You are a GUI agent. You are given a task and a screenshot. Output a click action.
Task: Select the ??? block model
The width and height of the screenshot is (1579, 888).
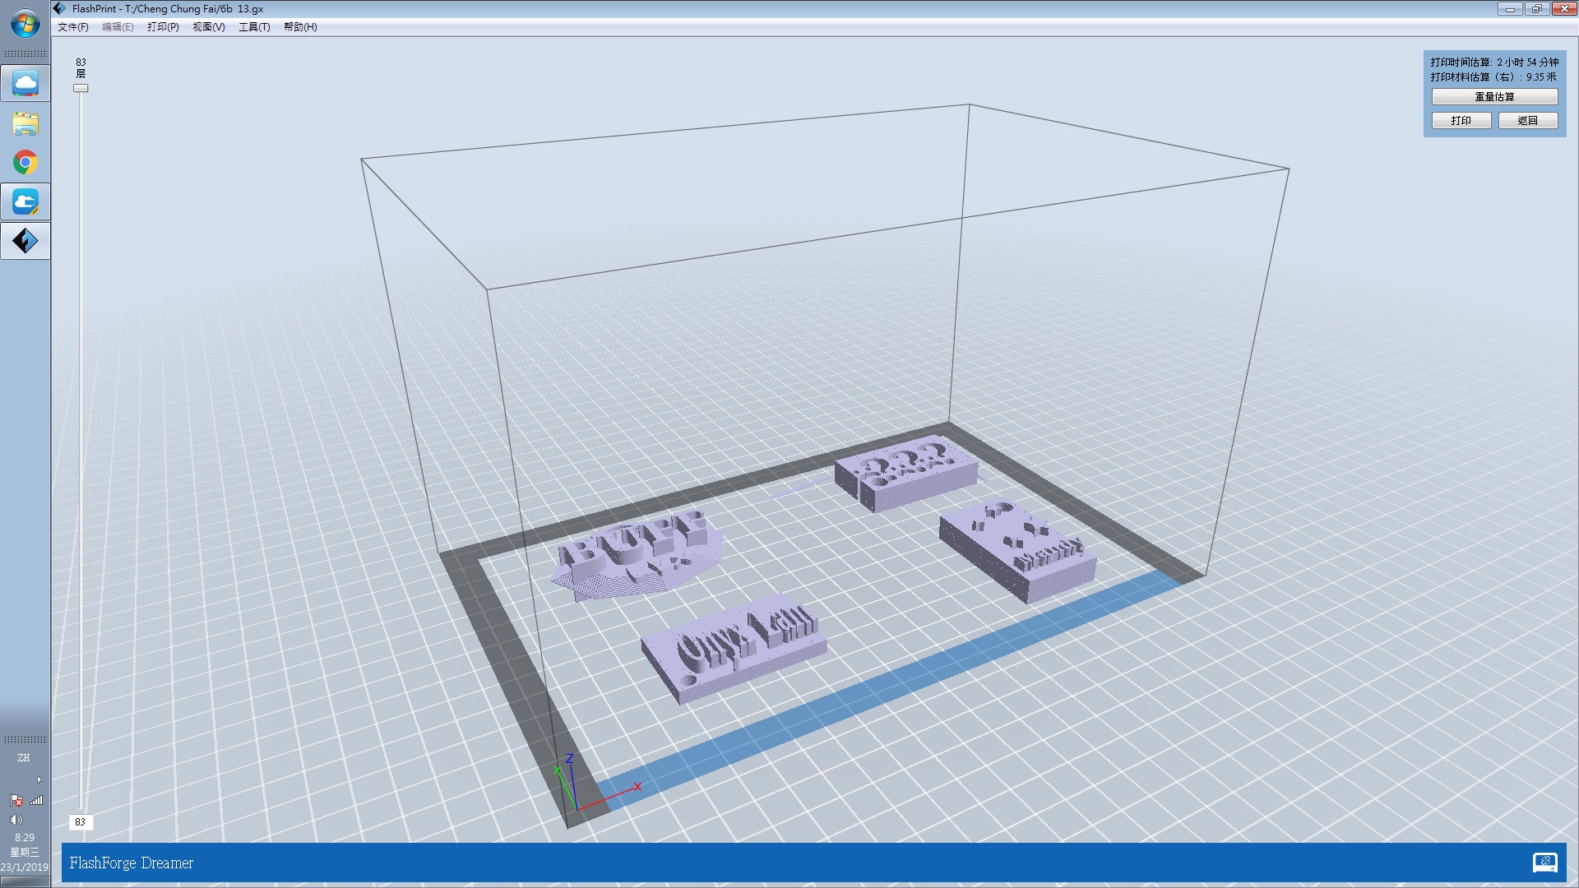[x=906, y=473]
